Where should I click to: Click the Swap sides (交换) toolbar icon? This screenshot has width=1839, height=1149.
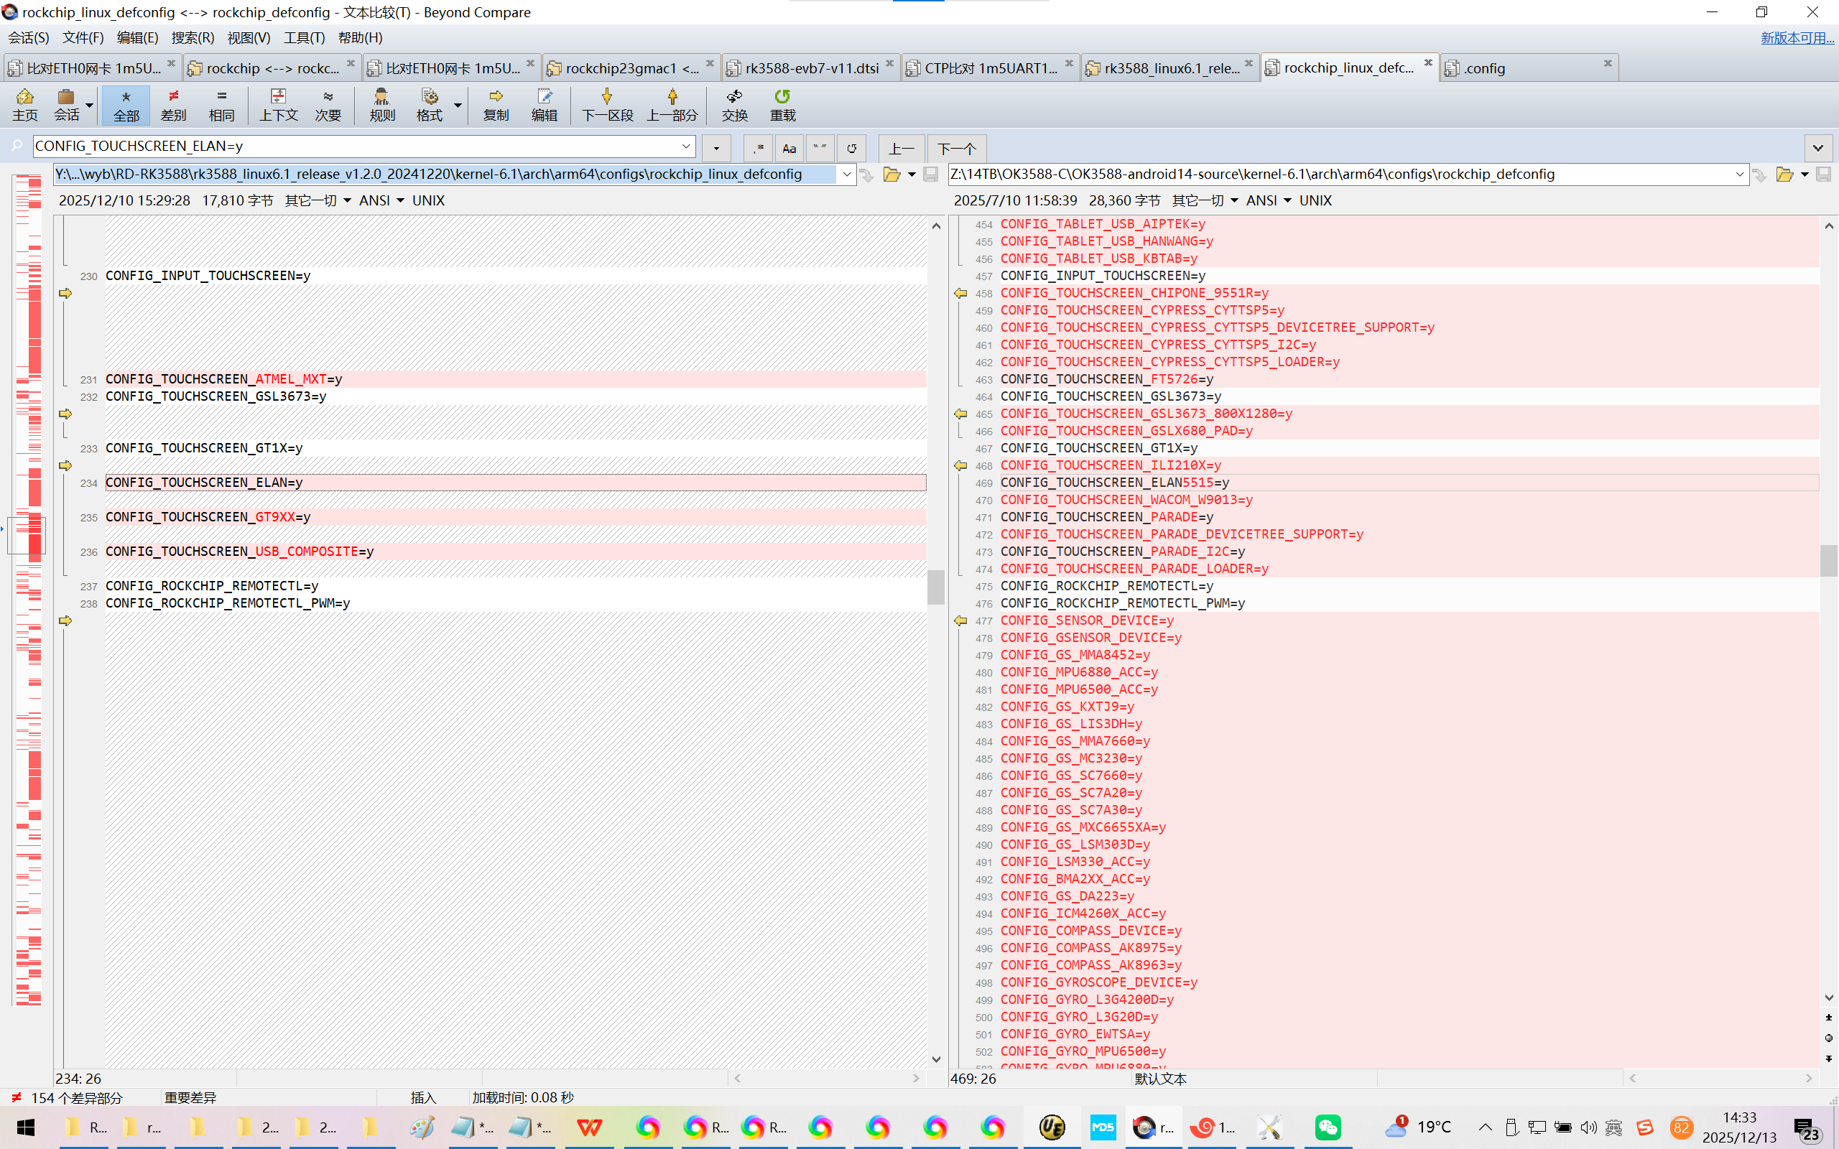[x=734, y=104]
